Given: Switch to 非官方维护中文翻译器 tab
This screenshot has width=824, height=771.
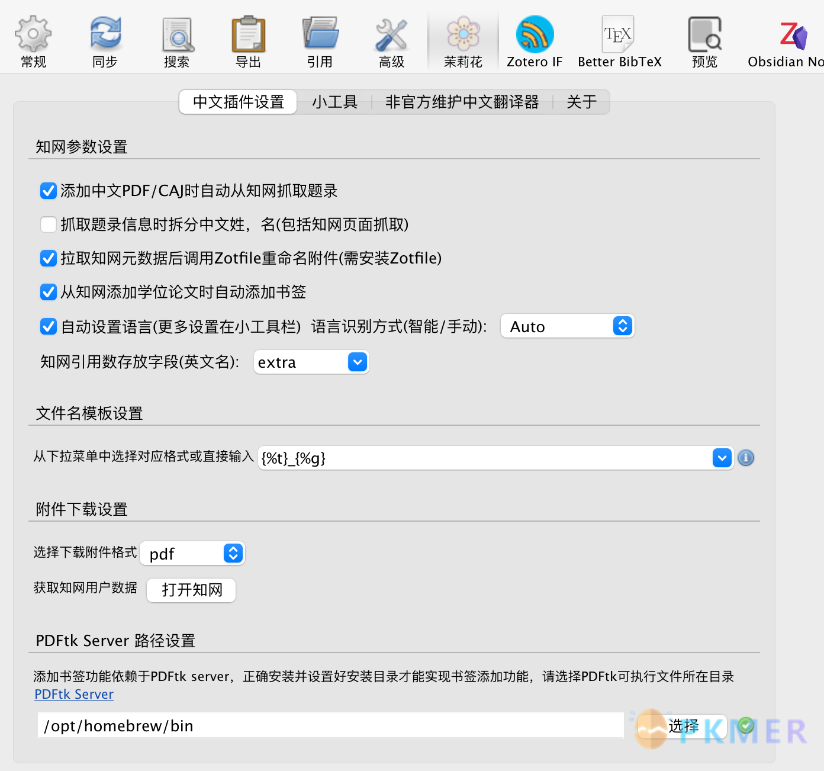Looking at the screenshot, I should pyautogui.click(x=462, y=102).
